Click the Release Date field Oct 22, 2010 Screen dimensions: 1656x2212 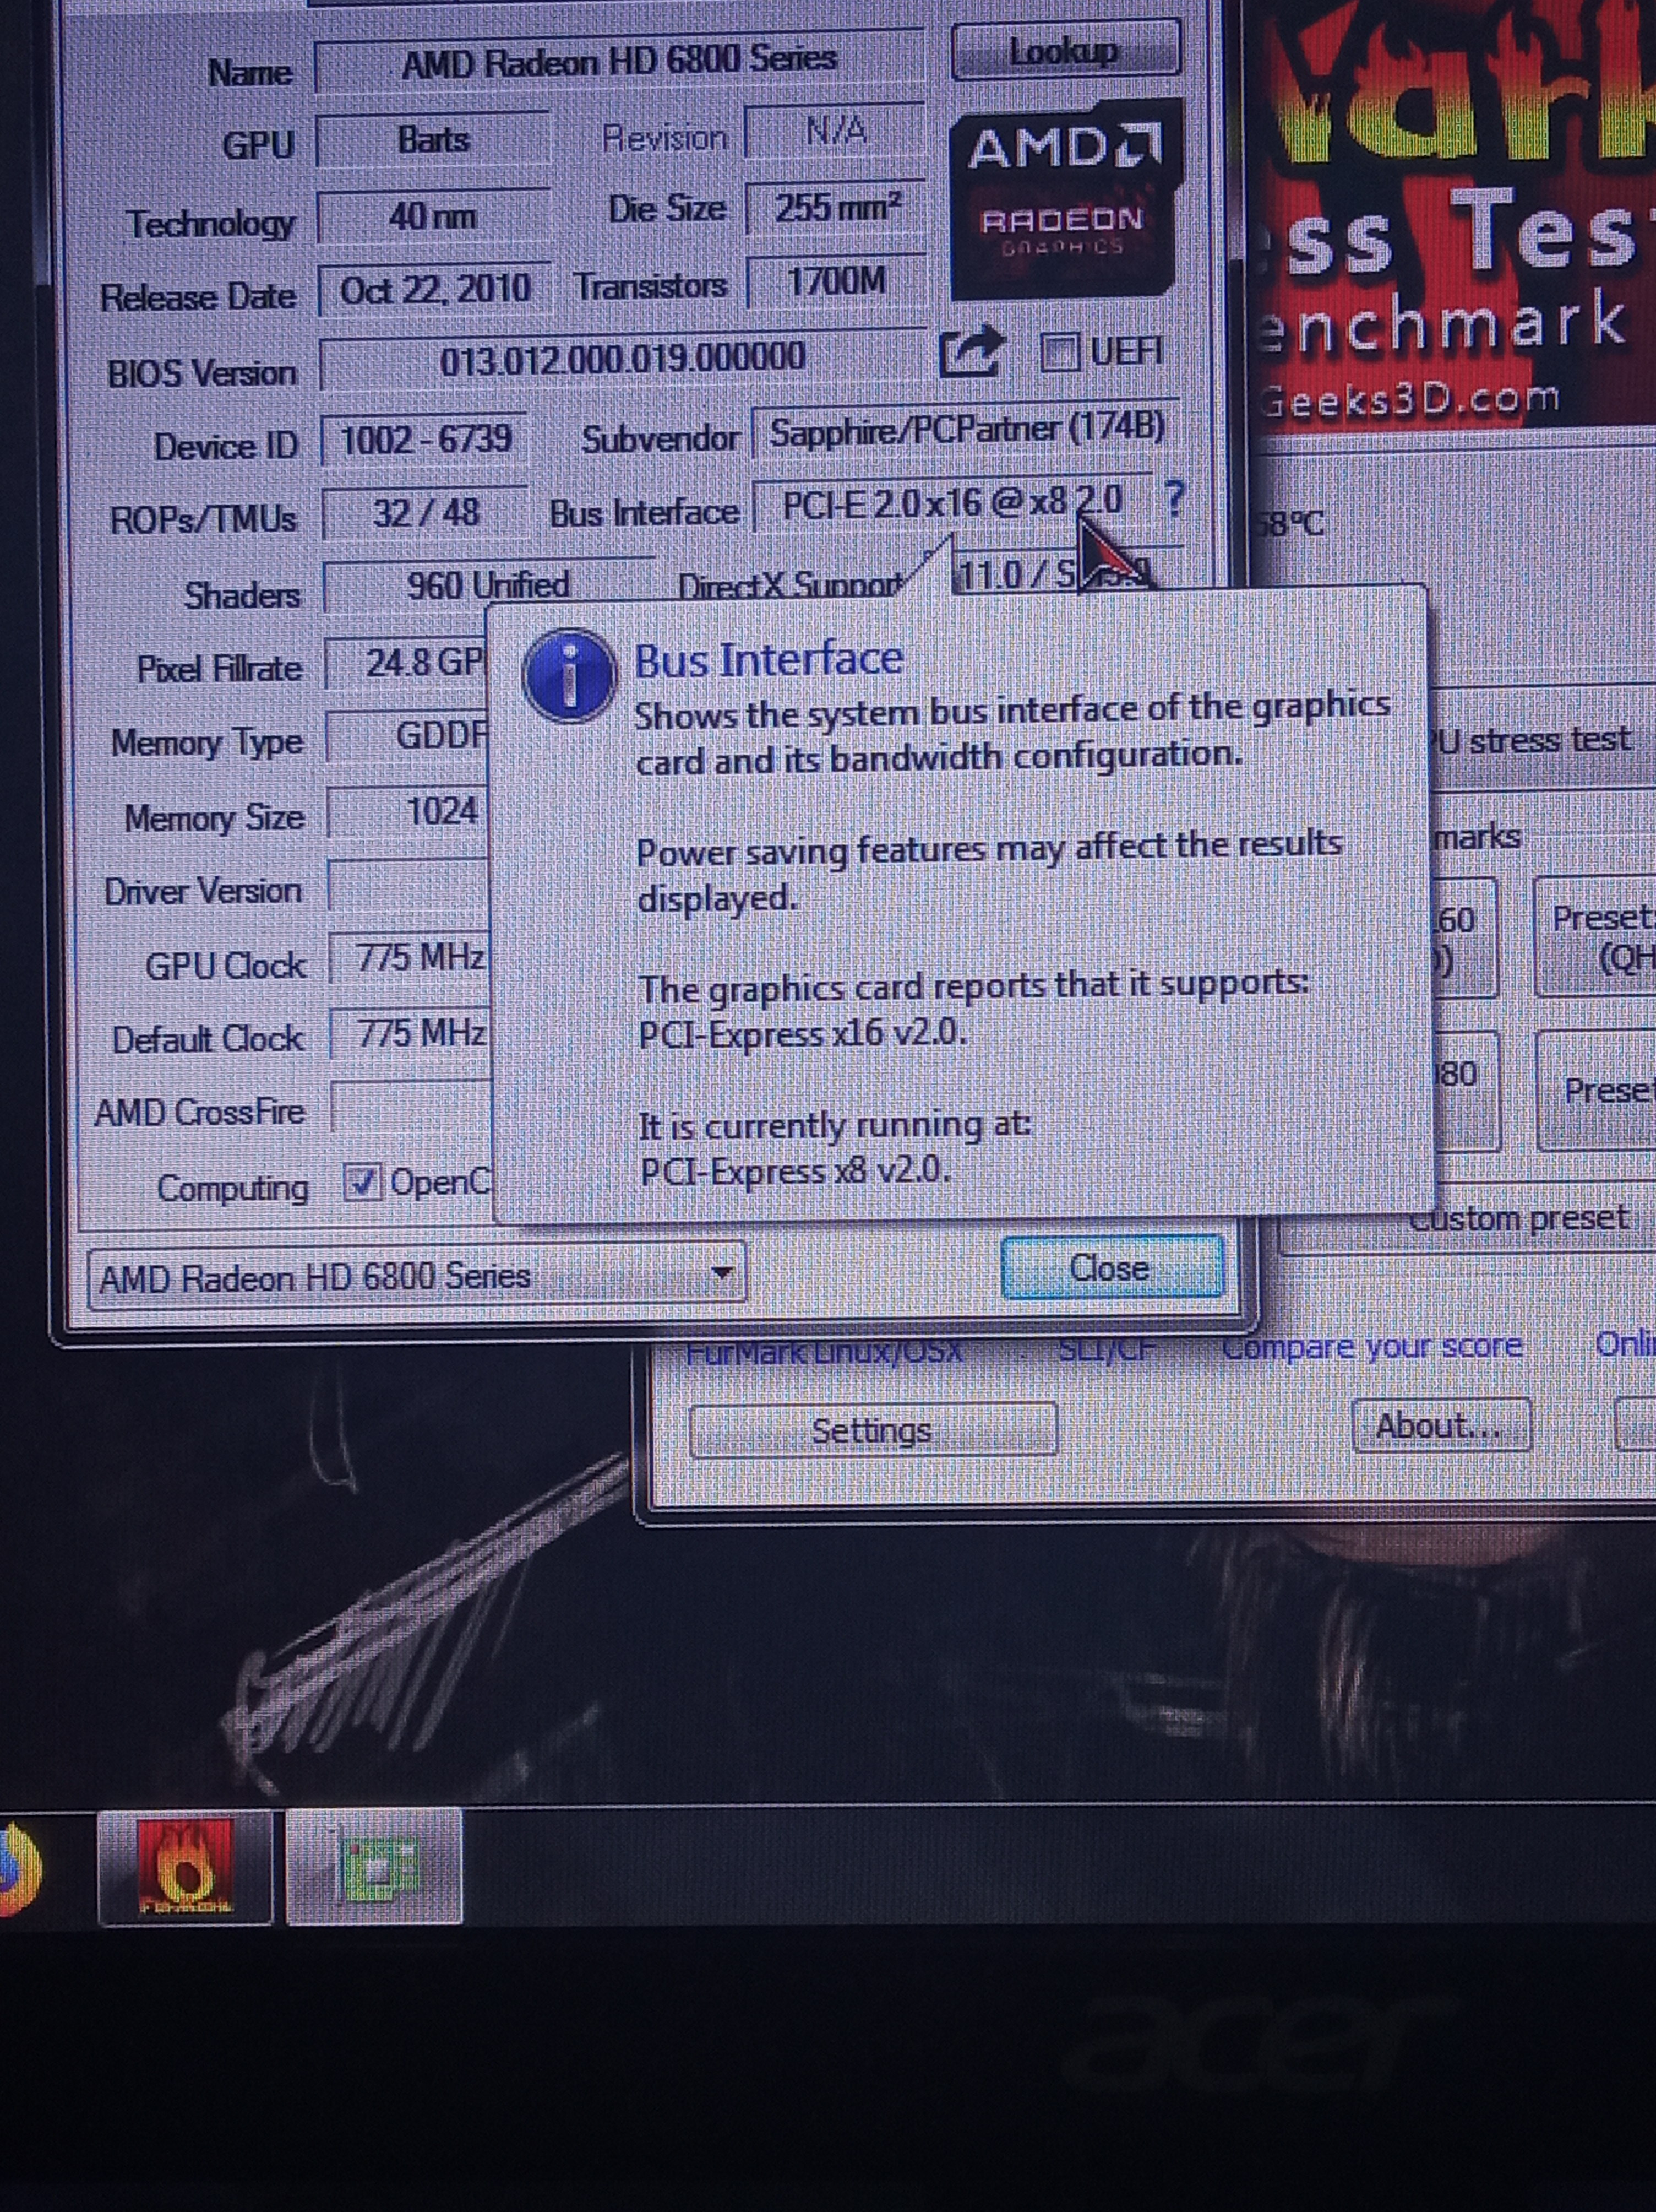[x=435, y=289]
